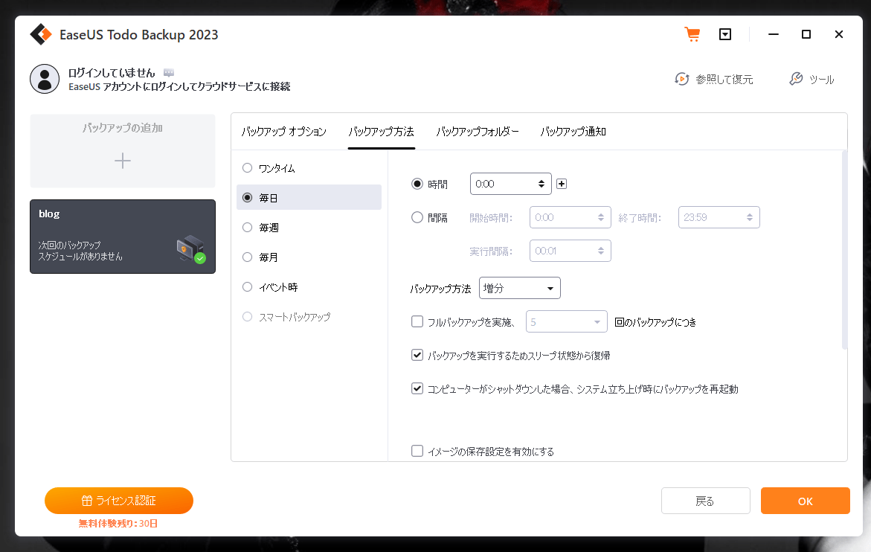
Task: Click the plus icon to add backup
Action: 123,161
